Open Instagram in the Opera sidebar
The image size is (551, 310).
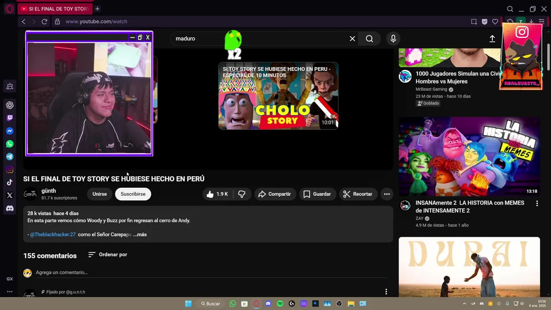point(9,170)
